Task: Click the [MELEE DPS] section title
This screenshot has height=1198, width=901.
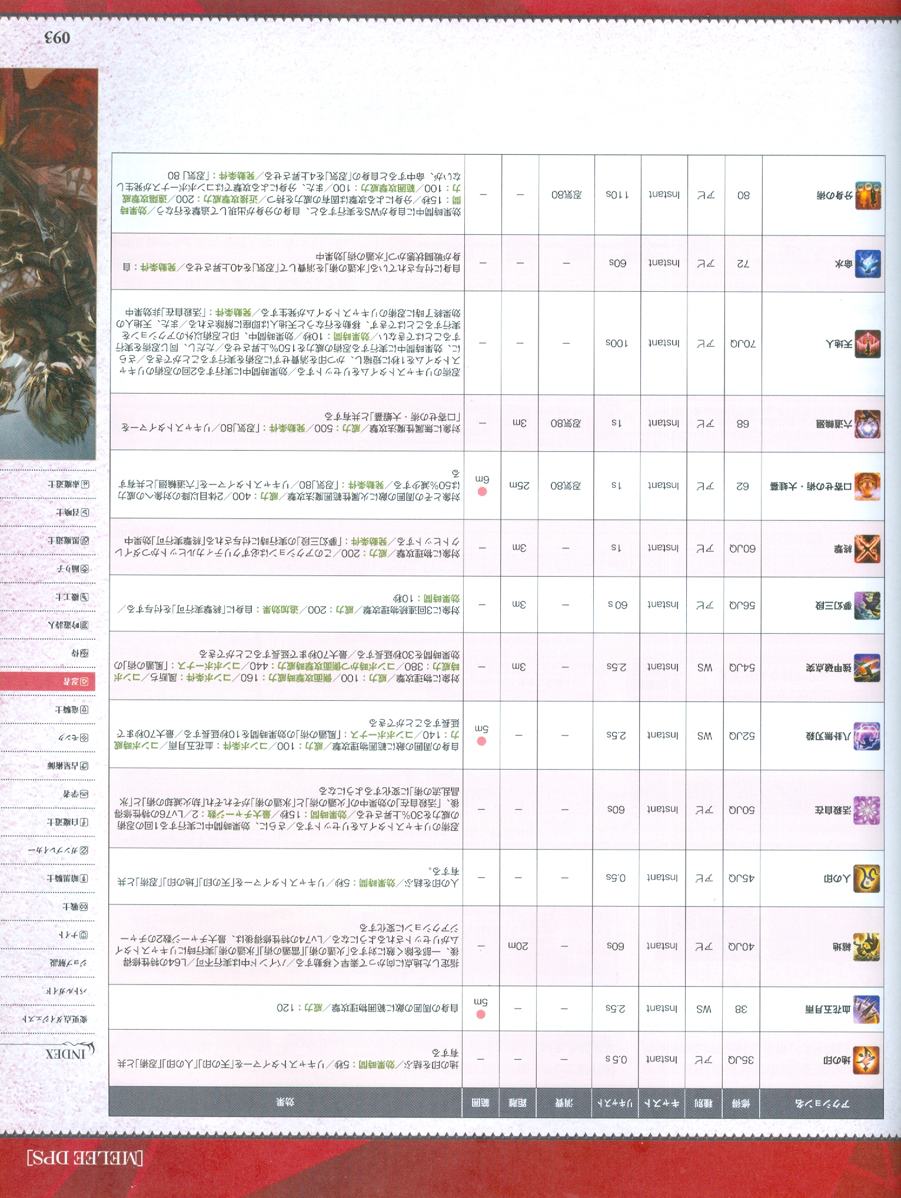Action: tap(85, 1159)
